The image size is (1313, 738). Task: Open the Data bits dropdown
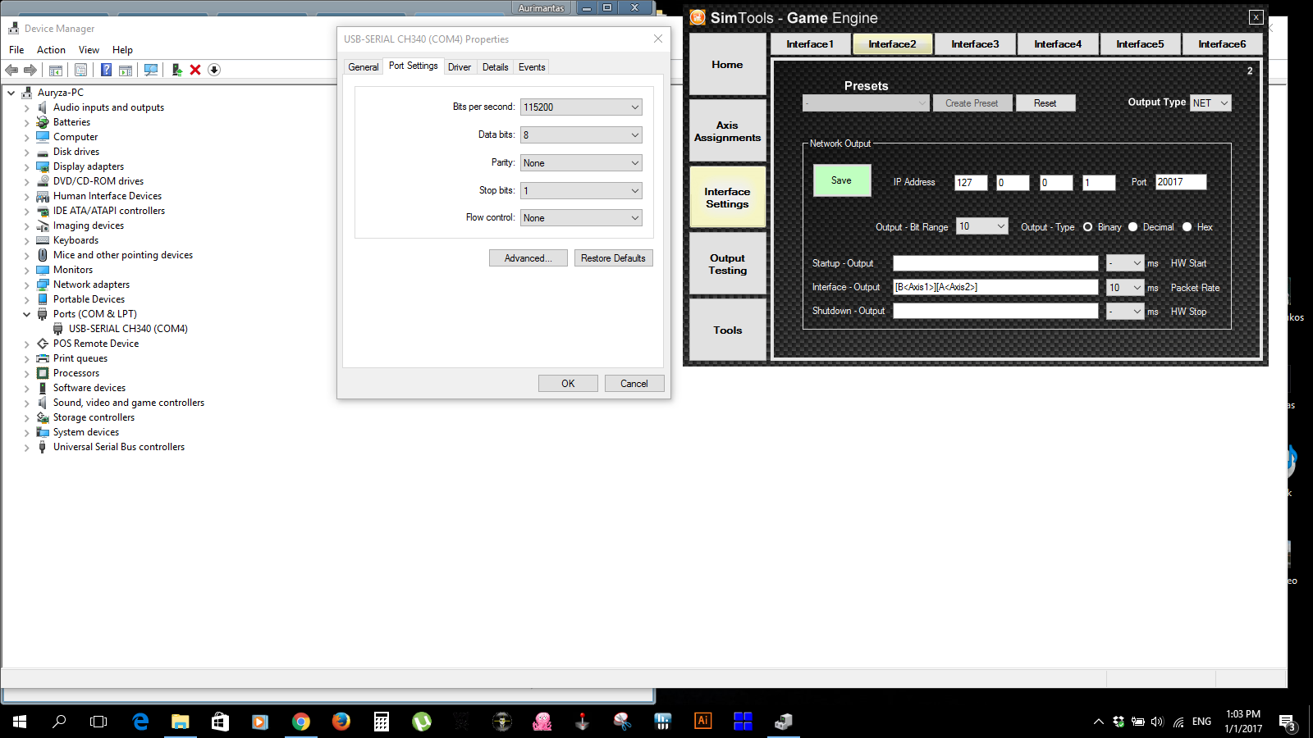click(581, 135)
